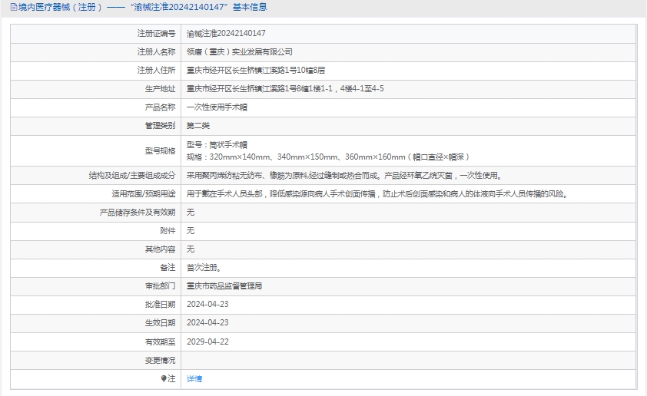
Task: Click the 变更情况 row label
Action: pyautogui.click(x=160, y=360)
